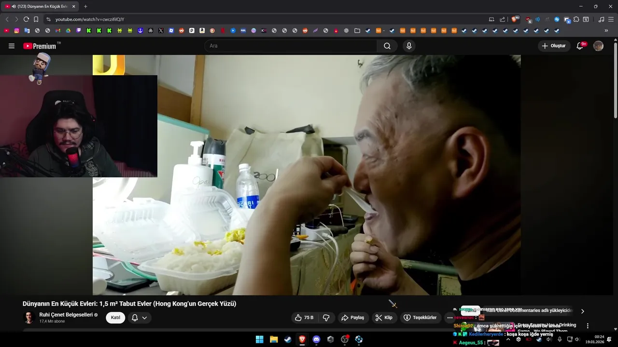
Task: Open the Windows Start menu
Action: pyautogui.click(x=259, y=339)
